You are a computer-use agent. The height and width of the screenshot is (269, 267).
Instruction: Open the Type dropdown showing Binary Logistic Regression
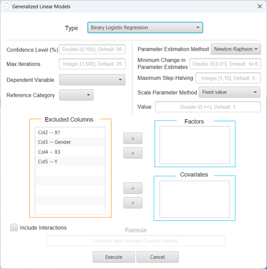pyautogui.click(x=145, y=27)
